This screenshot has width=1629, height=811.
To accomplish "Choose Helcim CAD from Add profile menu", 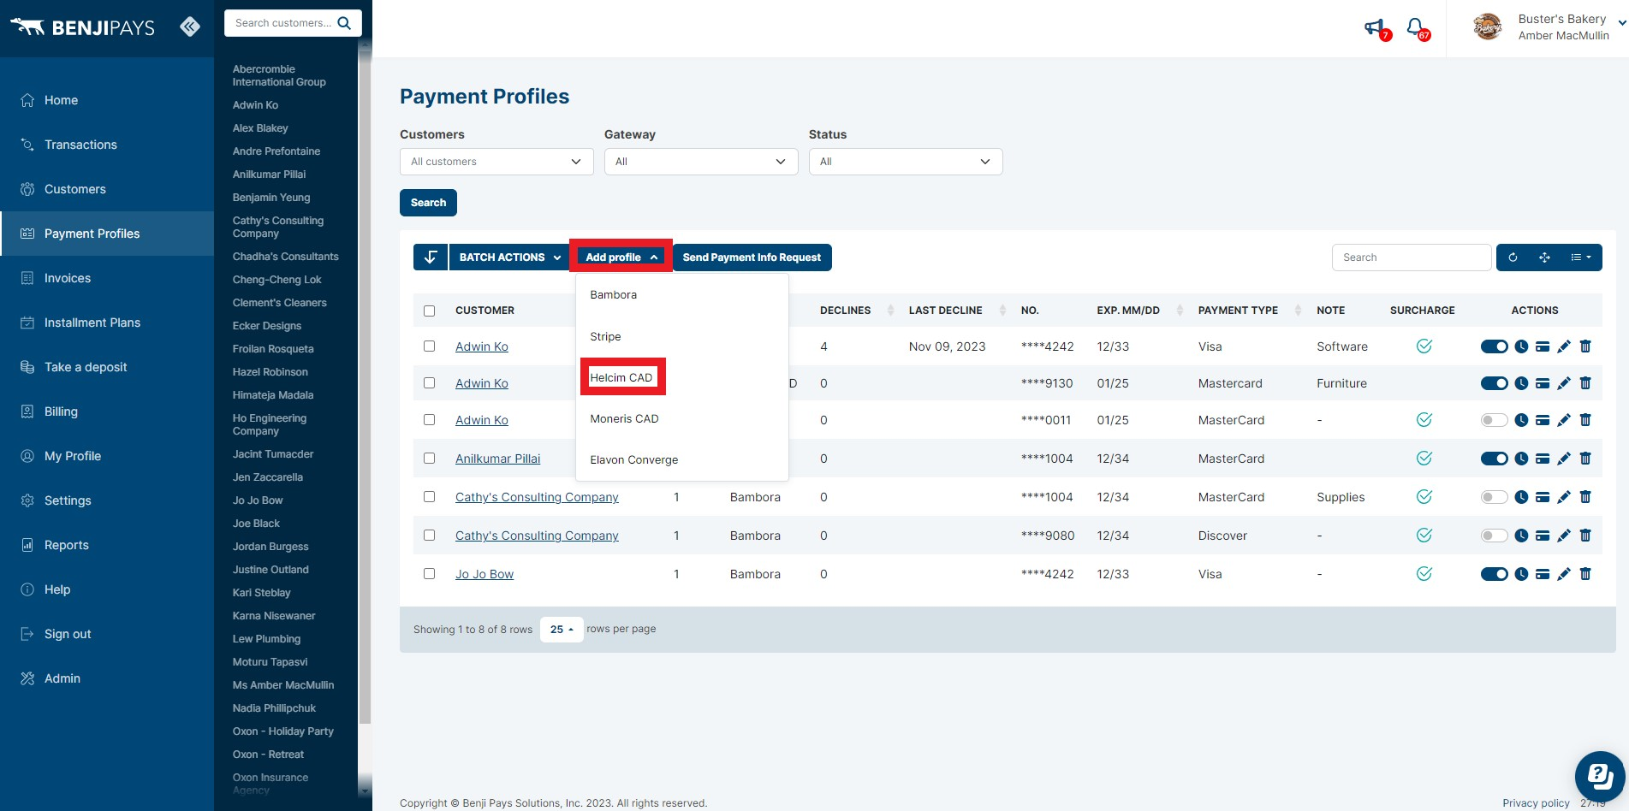I will [x=621, y=378].
